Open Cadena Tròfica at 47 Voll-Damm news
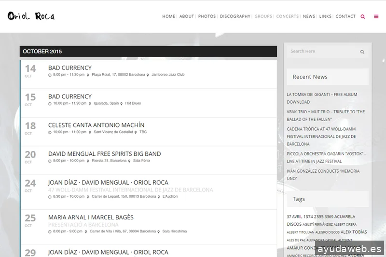This screenshot has height=257, width=386. pos(321,136)
